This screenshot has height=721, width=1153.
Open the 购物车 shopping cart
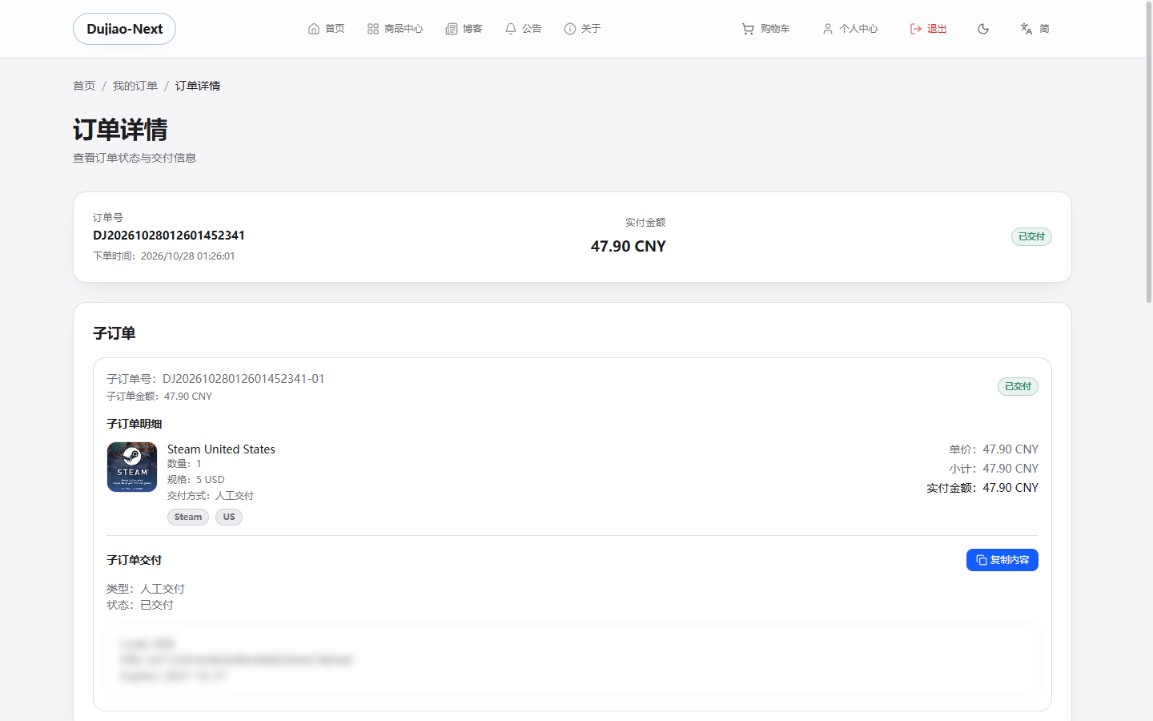(765, 29)
